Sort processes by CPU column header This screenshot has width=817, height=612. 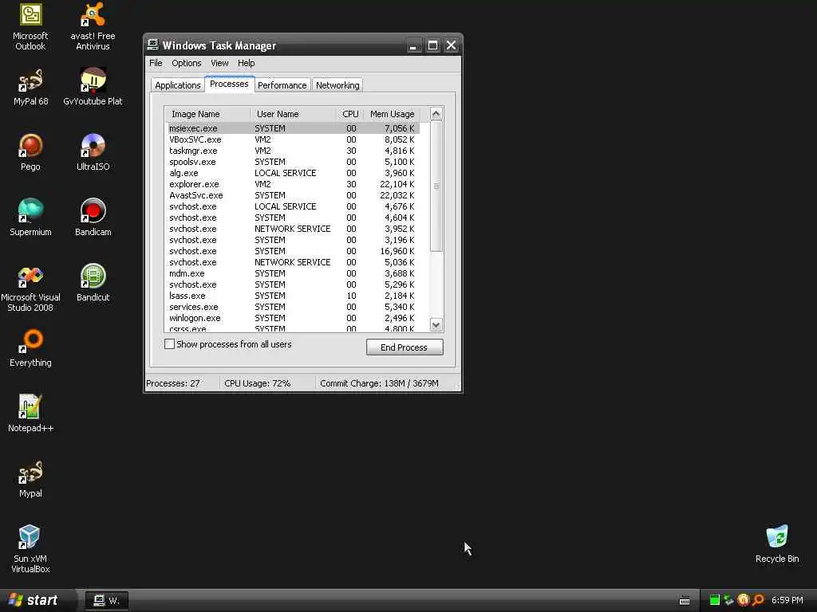(349, 114)
